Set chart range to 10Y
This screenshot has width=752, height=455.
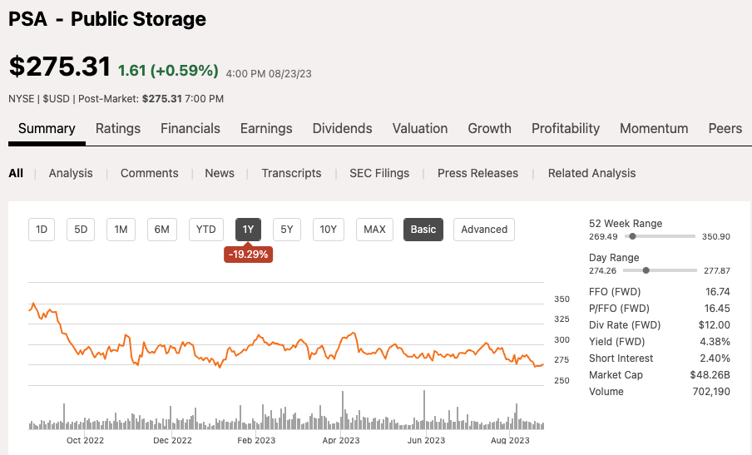(x=329, y=230)
